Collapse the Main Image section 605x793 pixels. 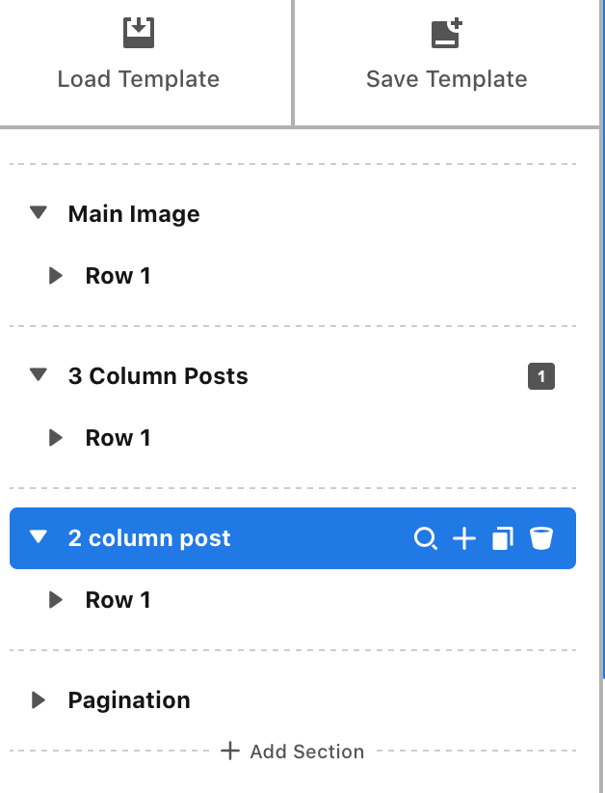coord(39,213)
